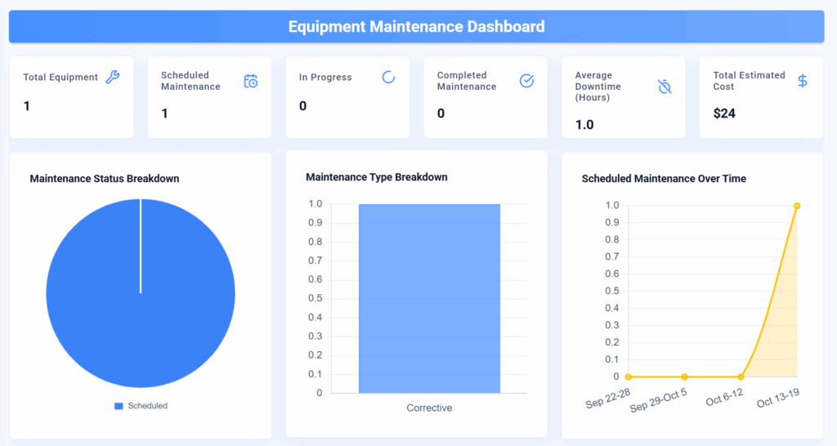The height and width of the screenshot is (446, 837).
Task: Click the 1.0 average downtime value
Action: coord(584,125)
